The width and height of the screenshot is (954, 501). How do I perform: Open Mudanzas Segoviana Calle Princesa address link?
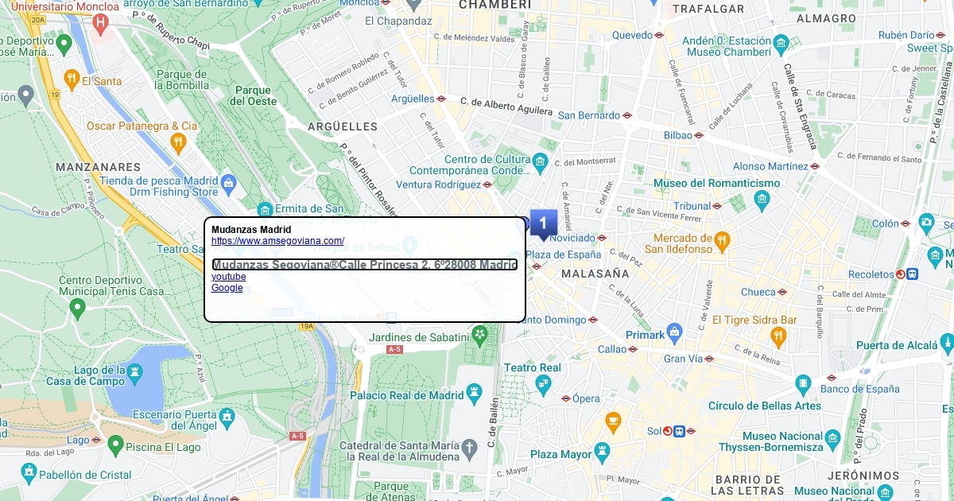coord(365,265)
